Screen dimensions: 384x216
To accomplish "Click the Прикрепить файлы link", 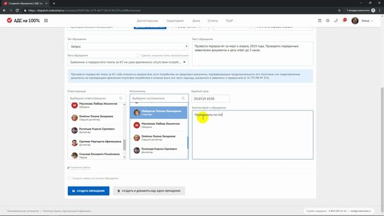I will tap(80, 167).
